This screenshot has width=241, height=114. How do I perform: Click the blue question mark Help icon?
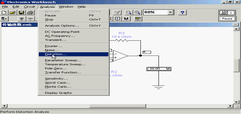[182, 13]
